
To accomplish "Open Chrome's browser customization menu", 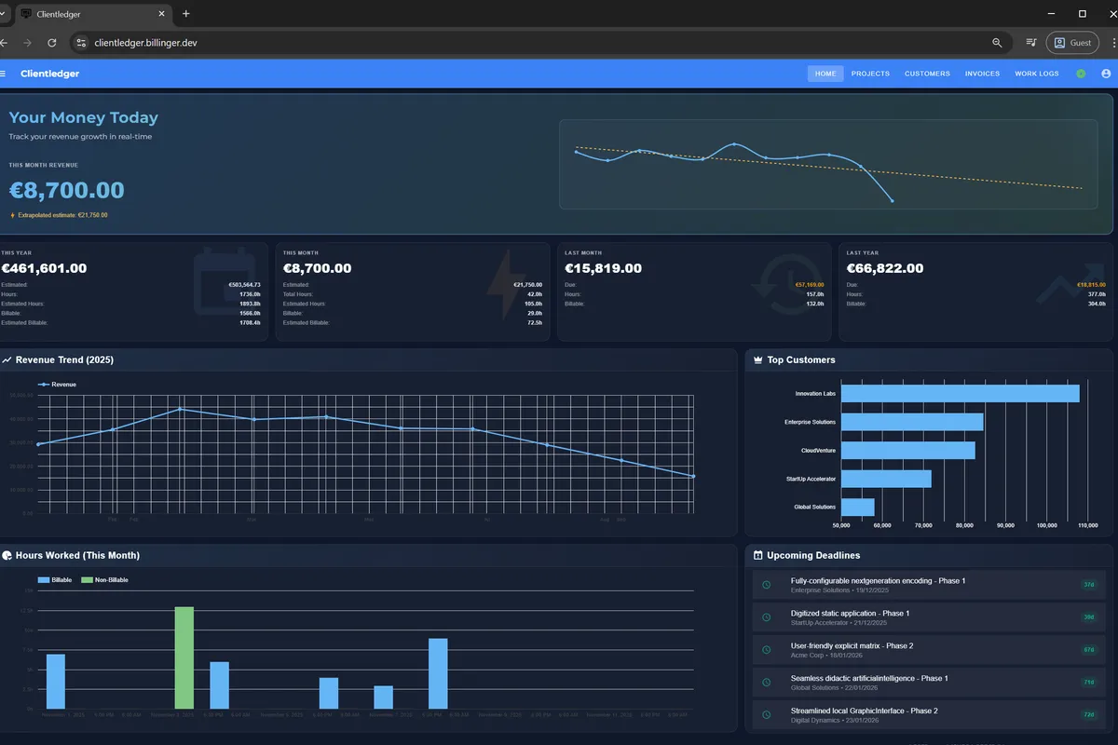I will (1072, 43).
